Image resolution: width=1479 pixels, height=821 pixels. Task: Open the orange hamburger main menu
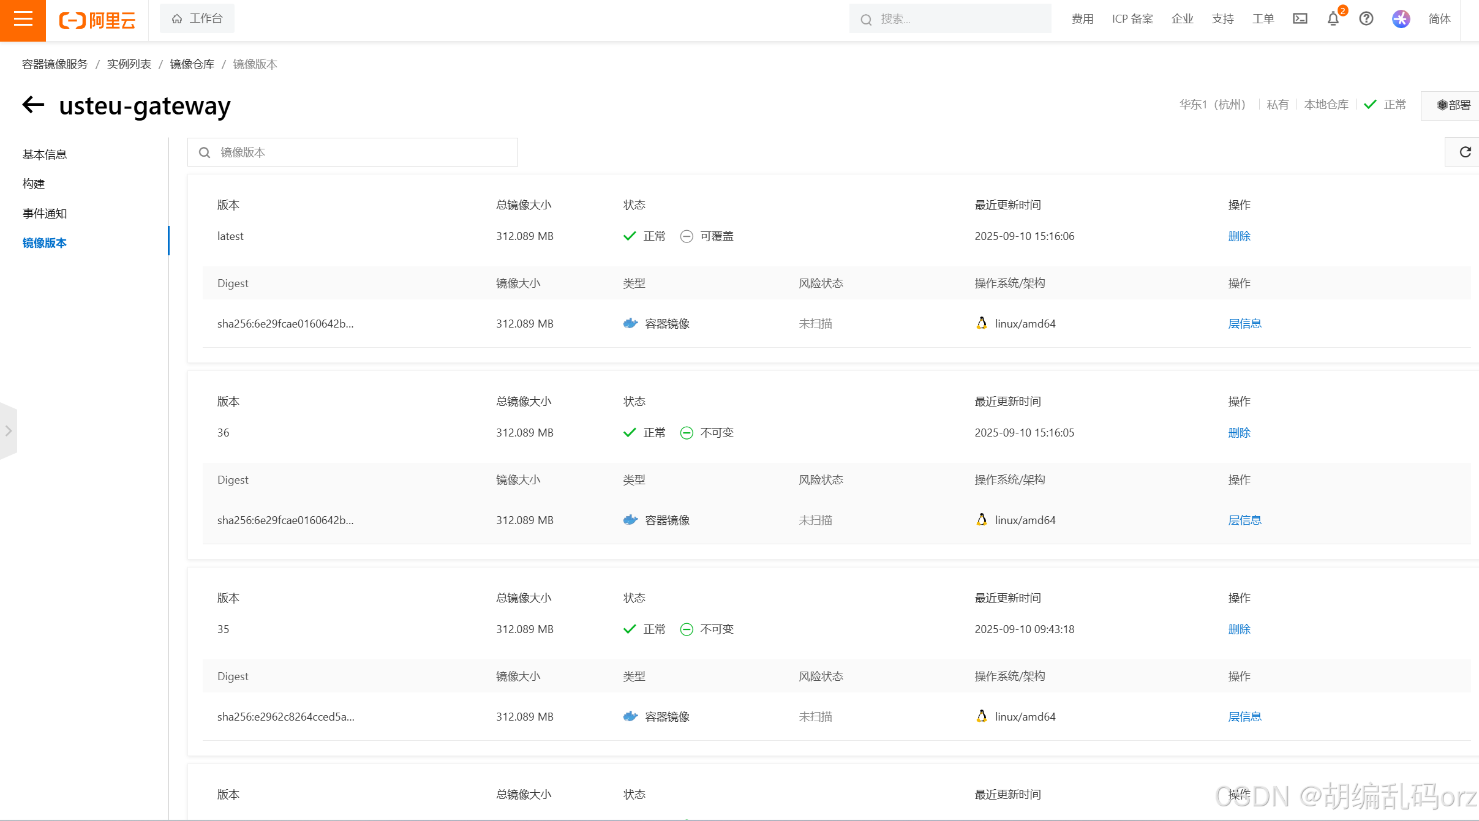[23, 20]
